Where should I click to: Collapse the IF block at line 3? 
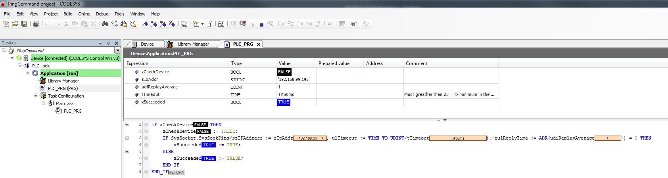coord(127,138)
